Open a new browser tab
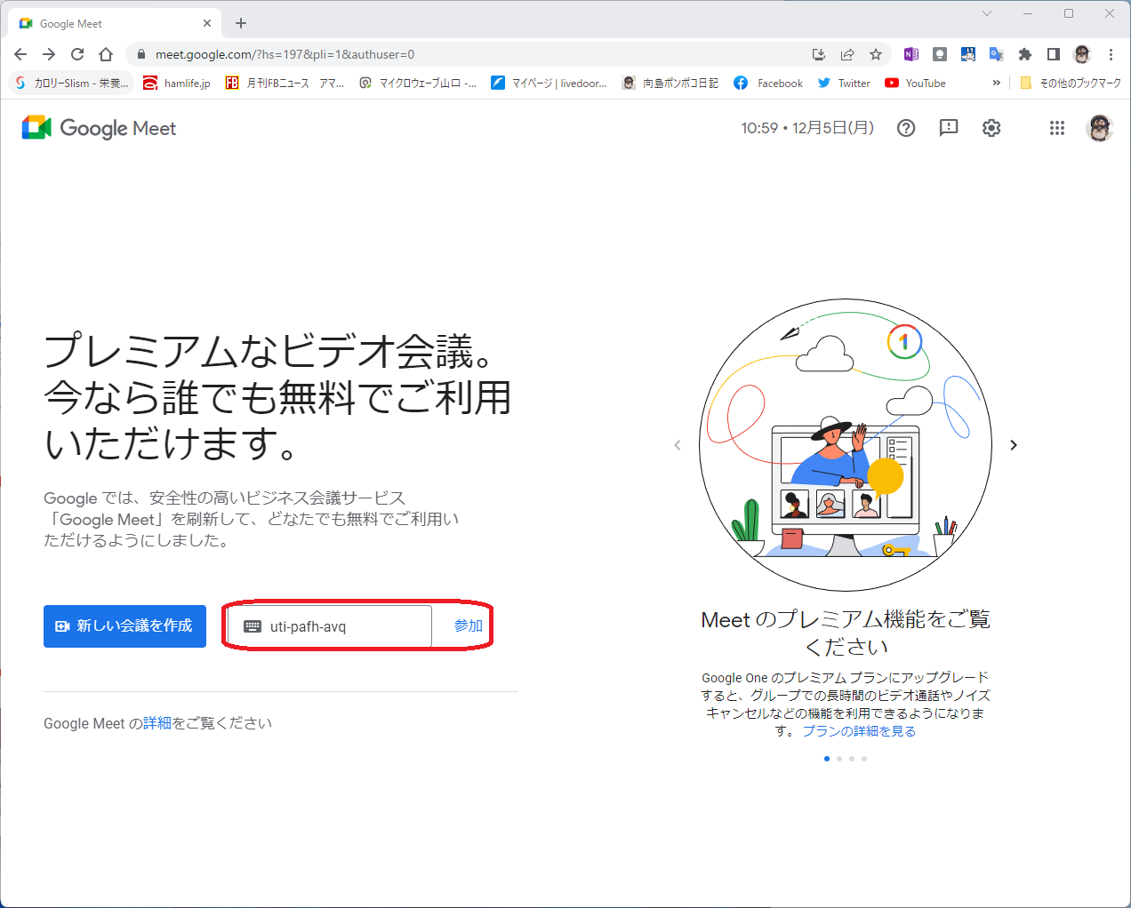 click(x=241, y=23)
